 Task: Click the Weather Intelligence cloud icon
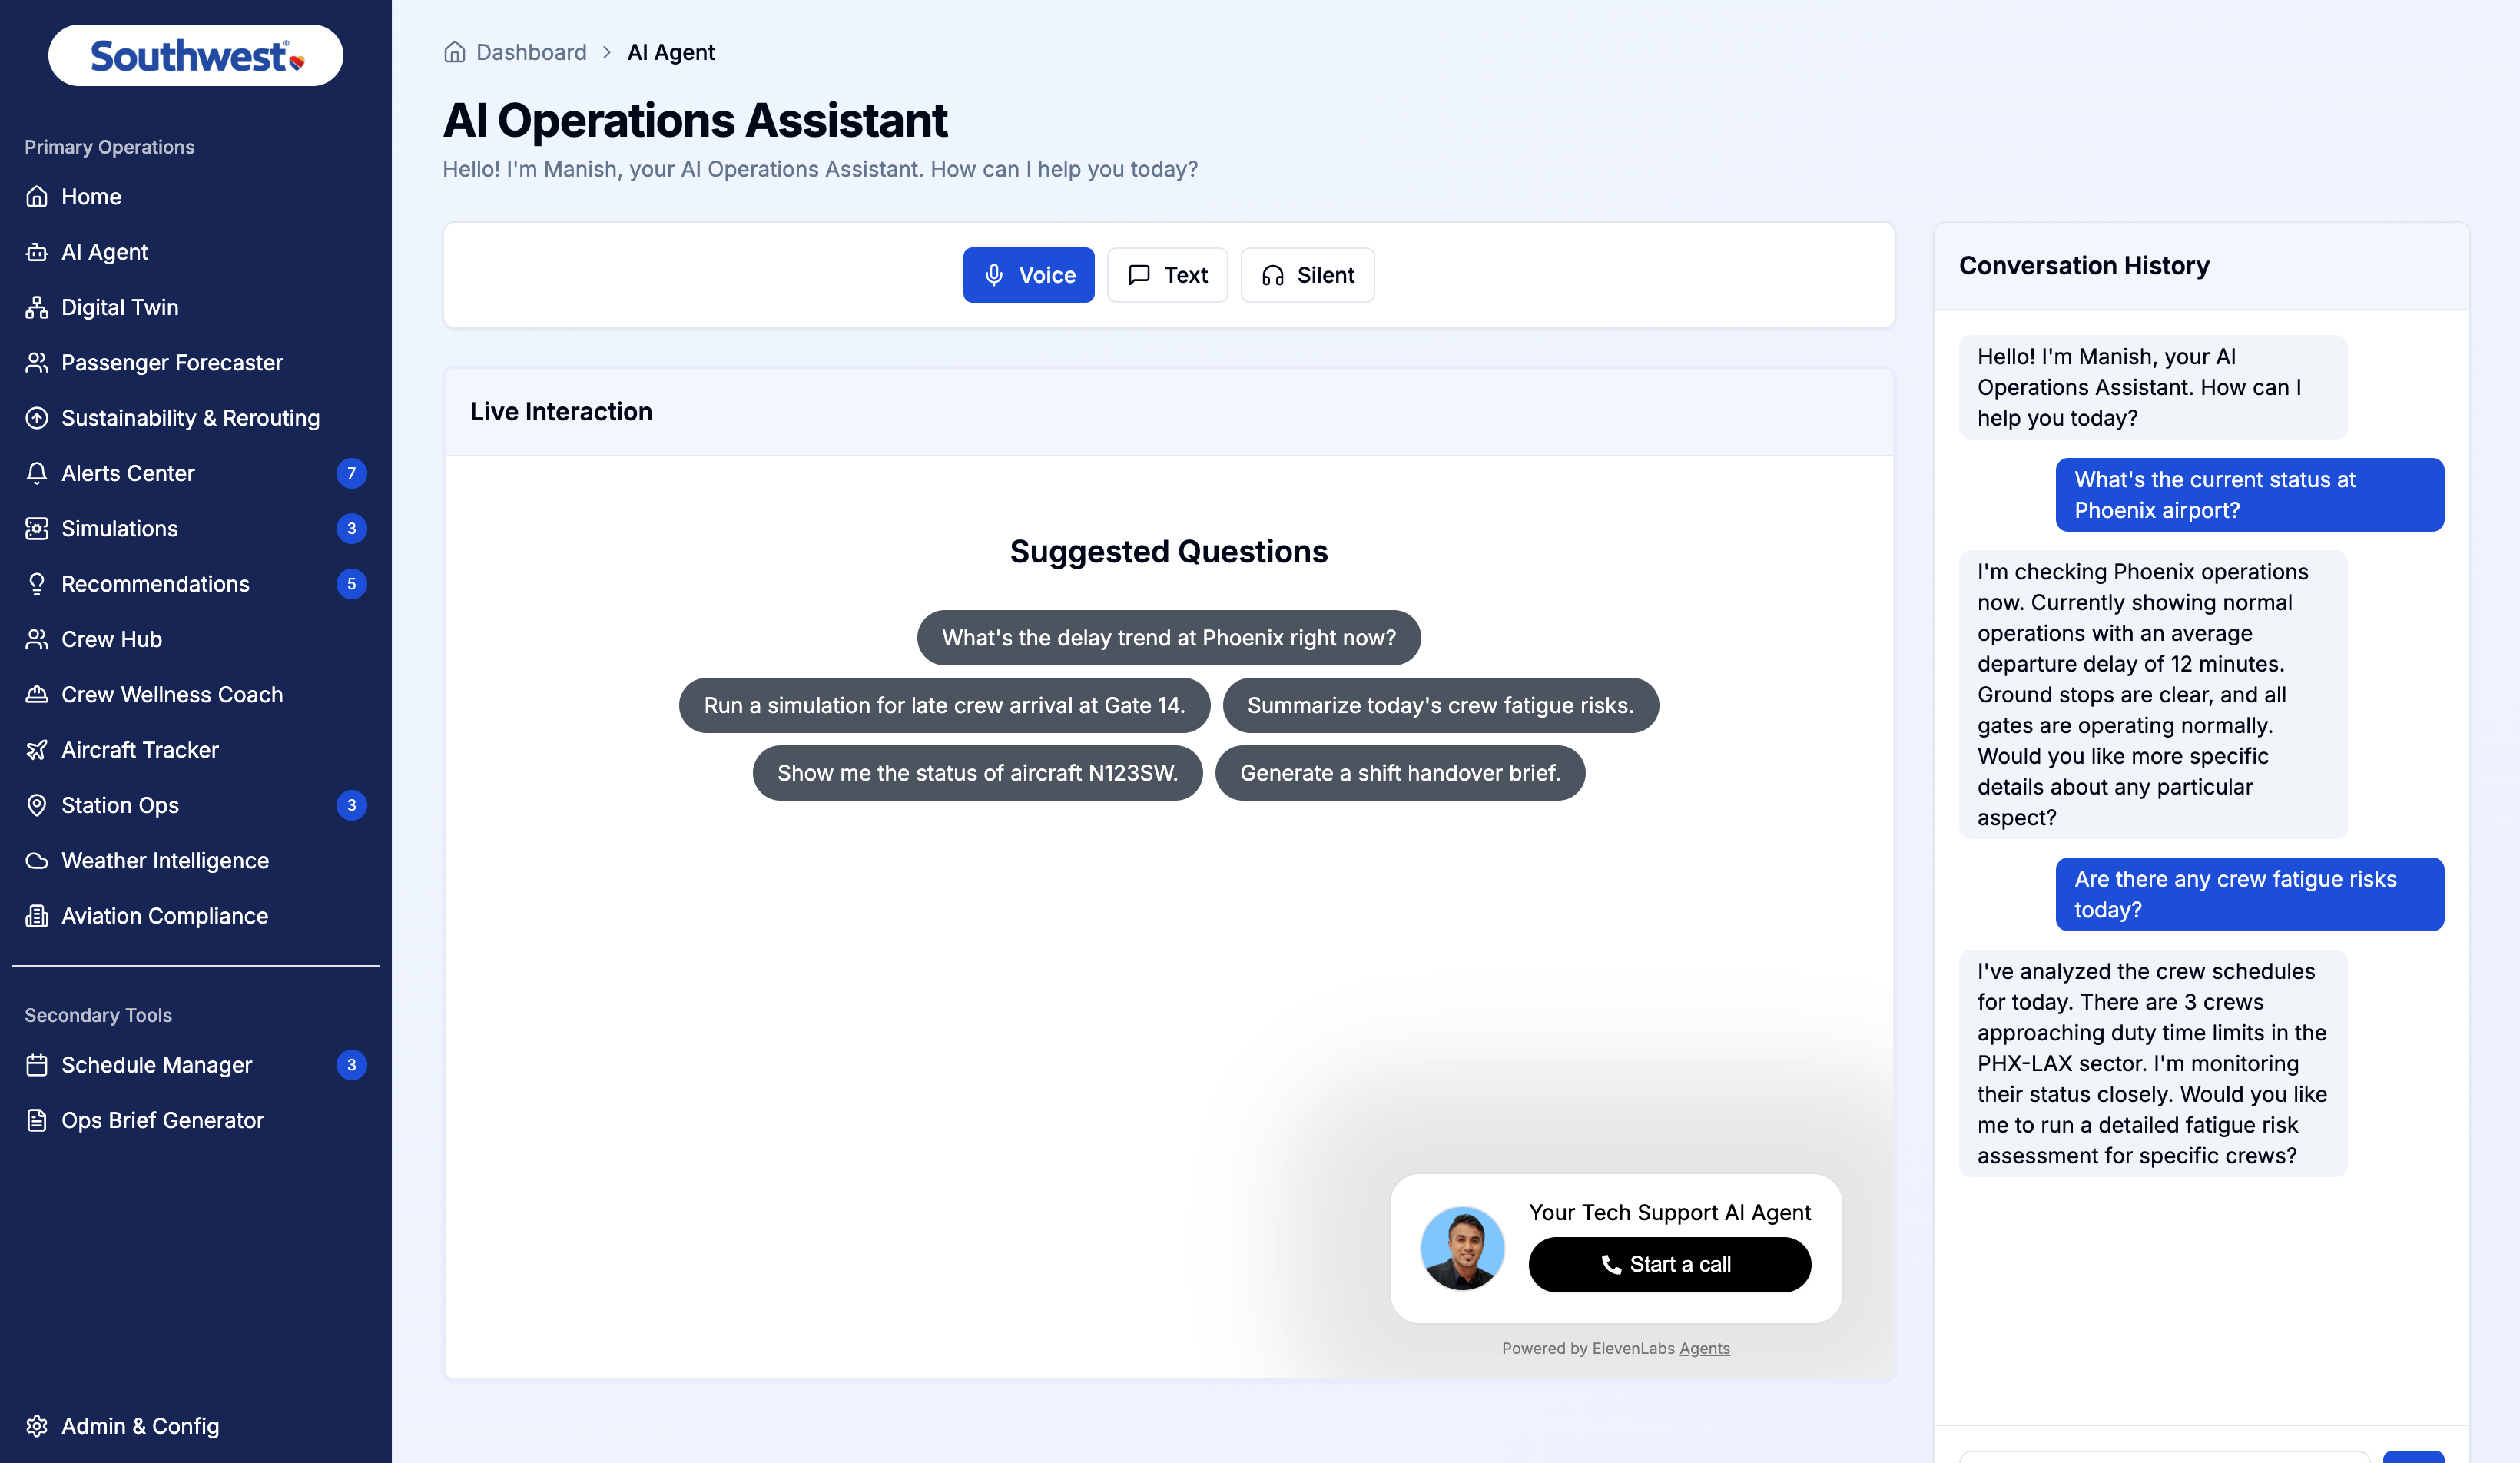coord(37,861)
